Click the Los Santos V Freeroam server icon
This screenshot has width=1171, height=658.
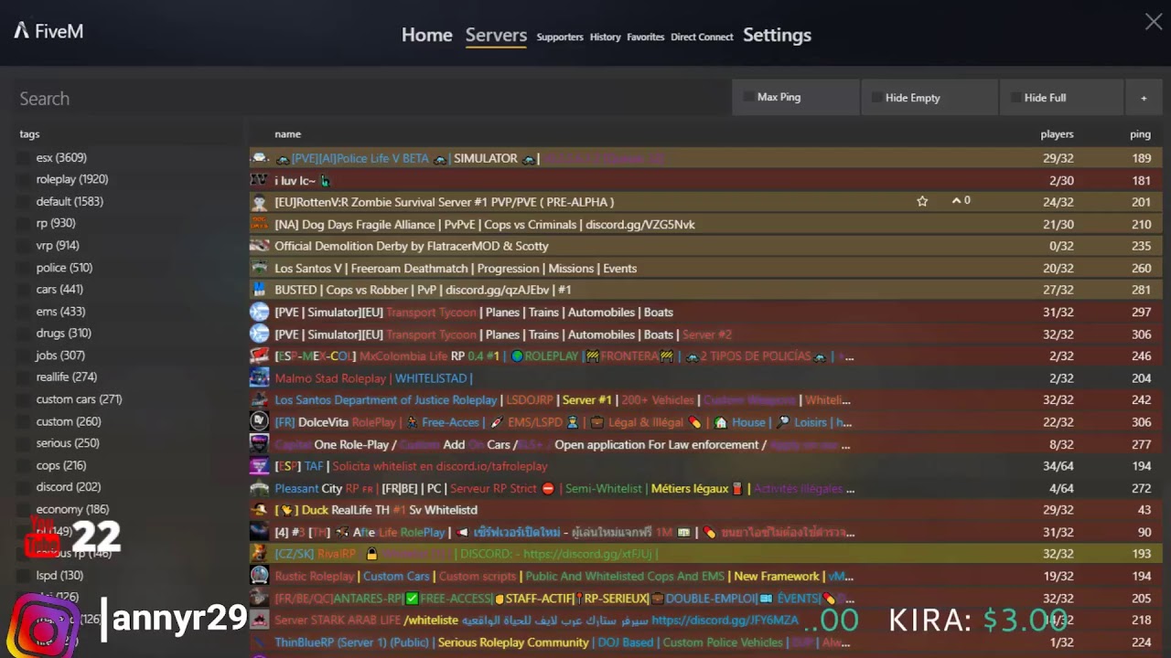260,268
